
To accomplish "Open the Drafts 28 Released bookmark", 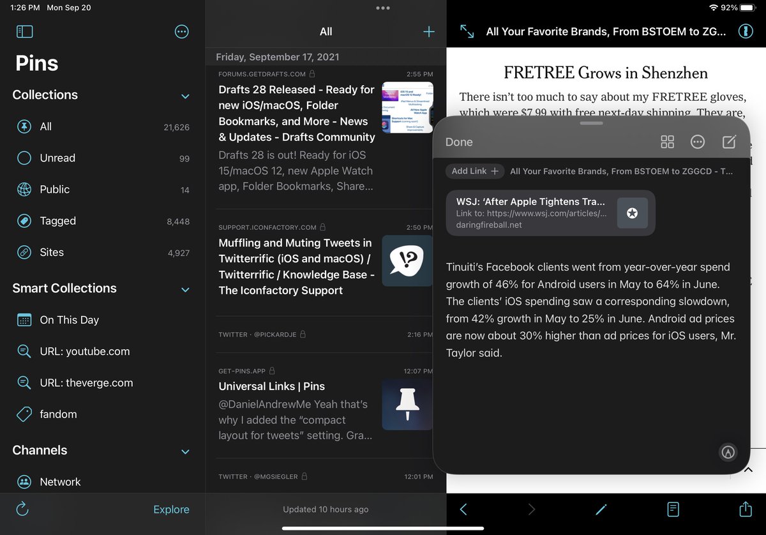I will 326,137.
